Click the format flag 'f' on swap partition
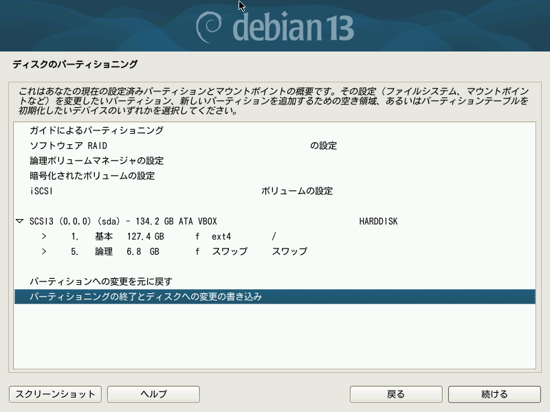The width and height of the screenshot is (550, 412). pos(197,252)
